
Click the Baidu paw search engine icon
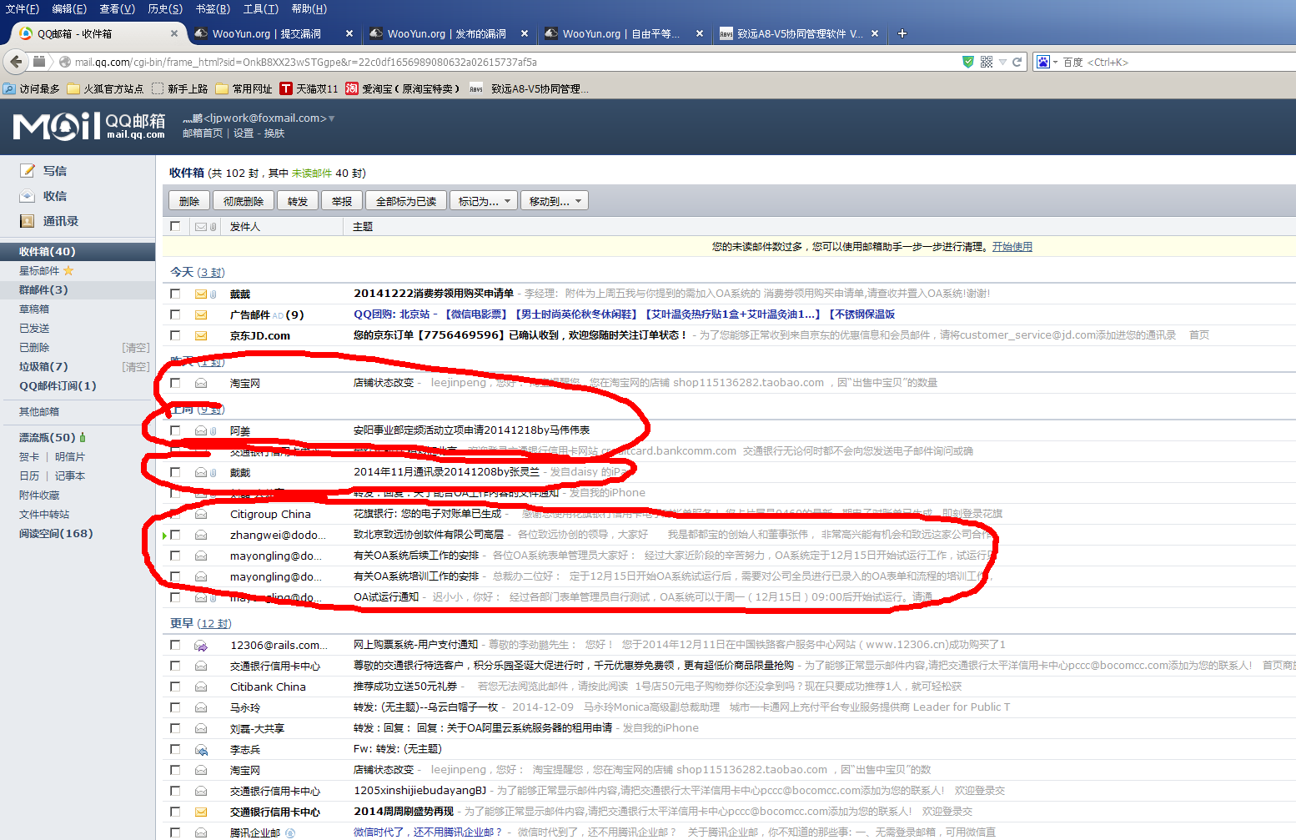(x=1043, y=62)
